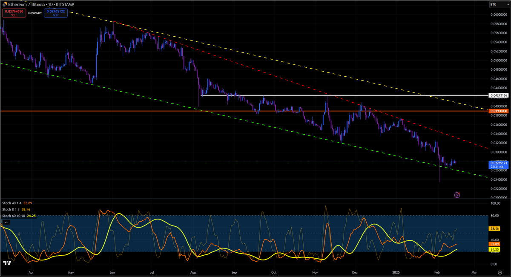Click the 58.46 stochastic value tag
Screen dimensions: 511x277
[494, 229]
